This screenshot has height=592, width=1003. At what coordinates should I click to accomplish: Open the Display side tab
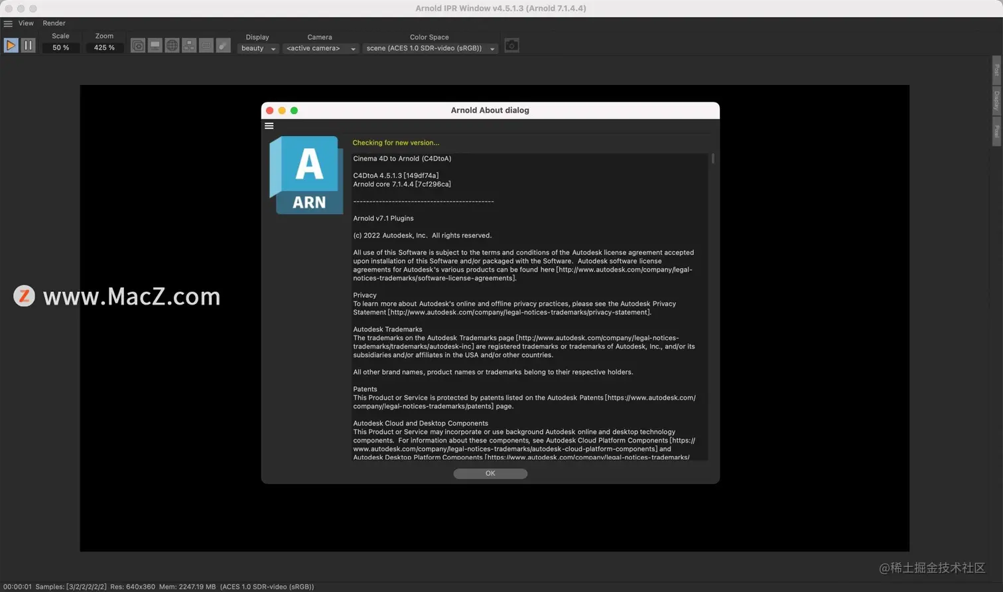996,101
